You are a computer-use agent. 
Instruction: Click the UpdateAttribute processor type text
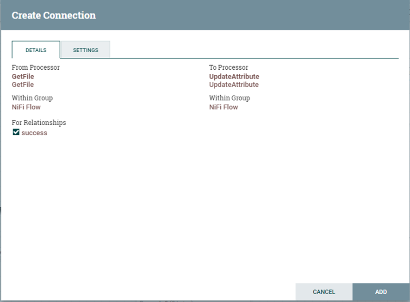(234, 85)
